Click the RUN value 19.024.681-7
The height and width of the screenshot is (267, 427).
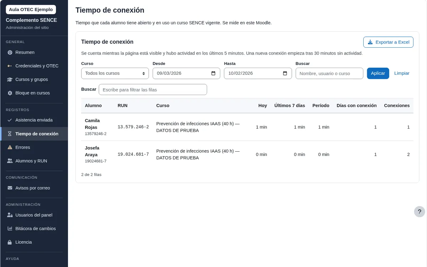tap(133, 155)
